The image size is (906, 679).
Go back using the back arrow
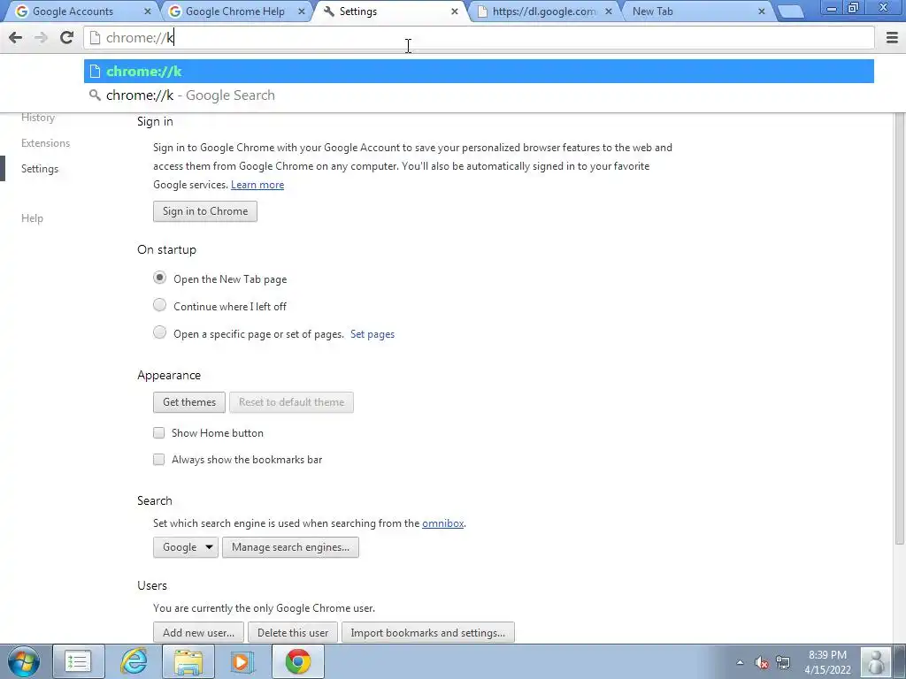(16, 38)
